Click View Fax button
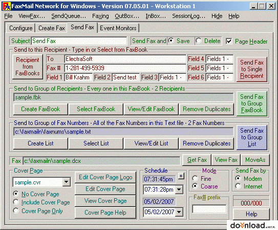 [226, 160]
